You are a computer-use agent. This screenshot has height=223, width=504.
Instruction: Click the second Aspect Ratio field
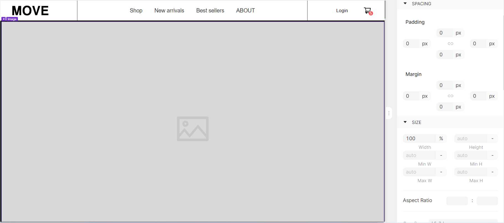pos(487,201)
